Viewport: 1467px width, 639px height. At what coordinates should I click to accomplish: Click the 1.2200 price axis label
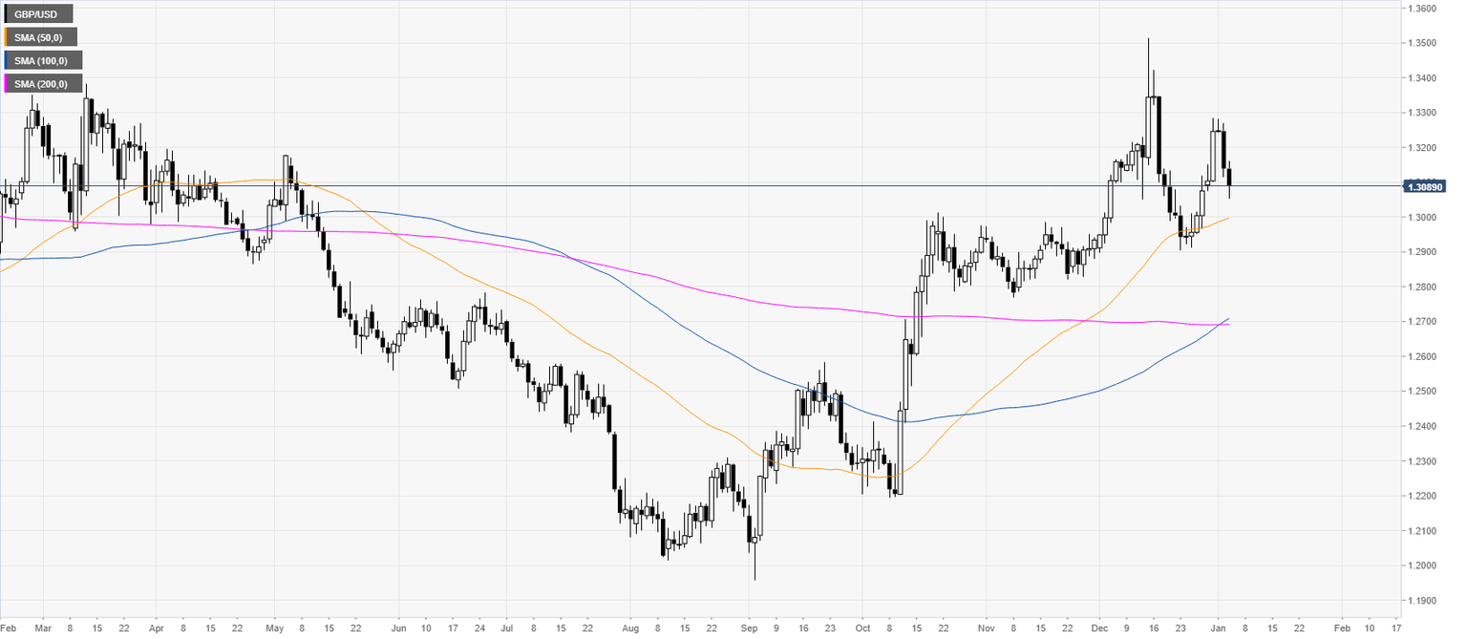coord(1423,497)
